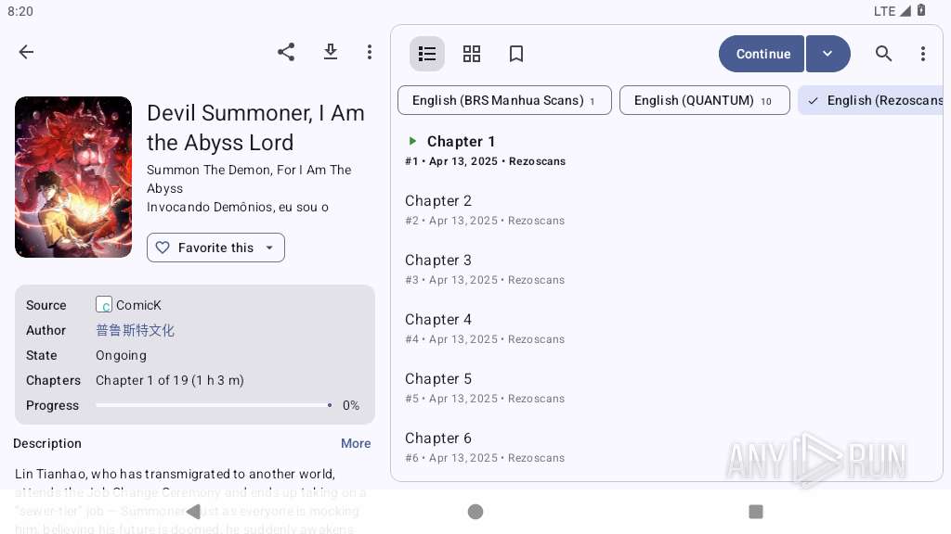This screenshot has height=534, width=951.
Task: Click the 0% progress value
Action: click(350, 405)
